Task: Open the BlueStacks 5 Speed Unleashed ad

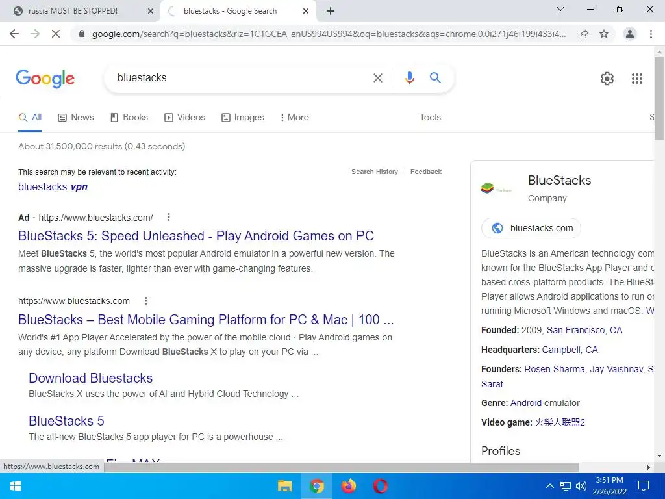Action: (x=196, y=235)
